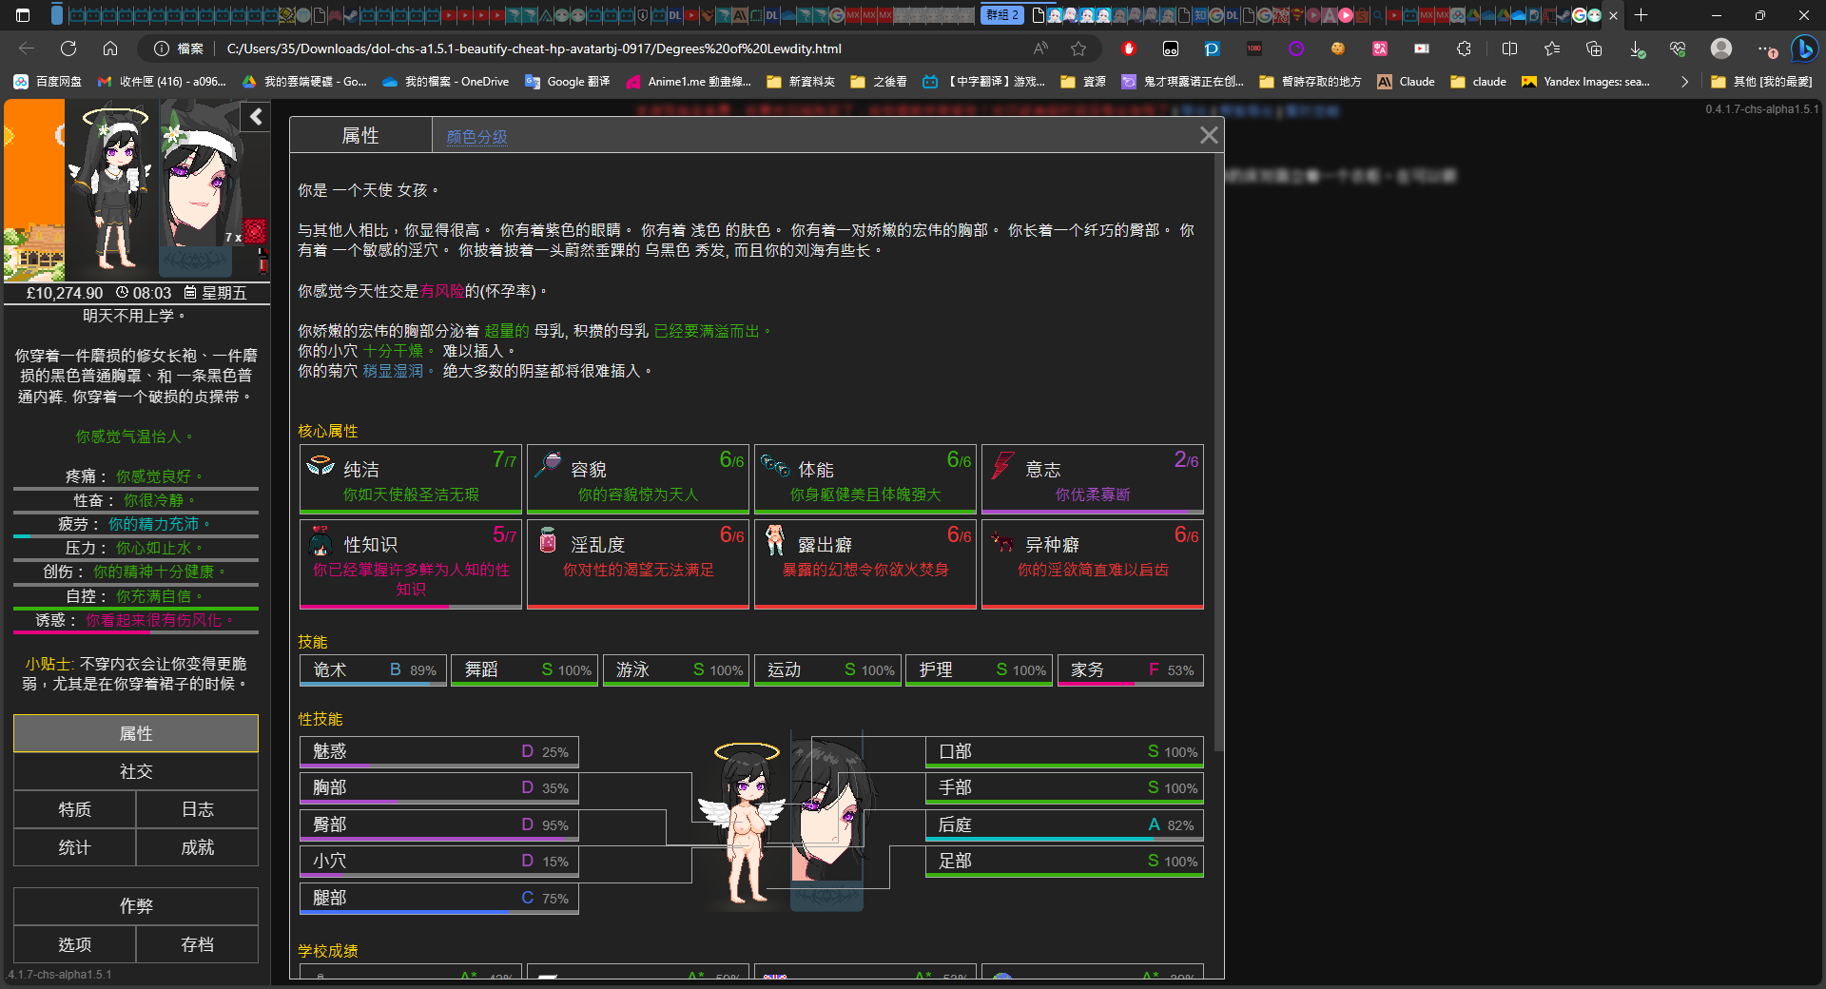
Task: Switch to the 颜色分级 tab
Action: coord(476,137)
